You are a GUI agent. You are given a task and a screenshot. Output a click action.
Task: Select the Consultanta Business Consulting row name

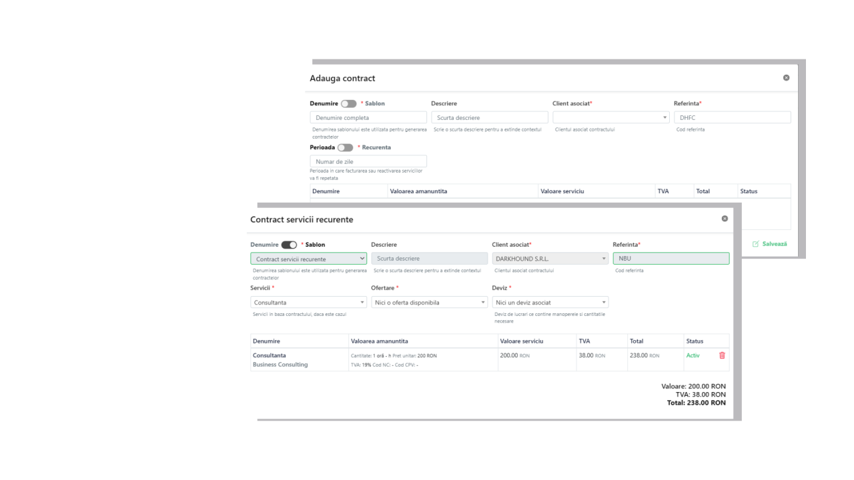click(280, 360)
